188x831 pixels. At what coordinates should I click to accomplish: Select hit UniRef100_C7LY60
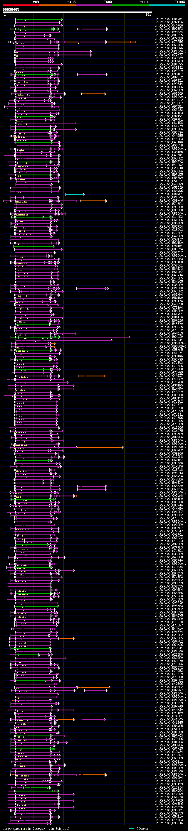(169, 382)
